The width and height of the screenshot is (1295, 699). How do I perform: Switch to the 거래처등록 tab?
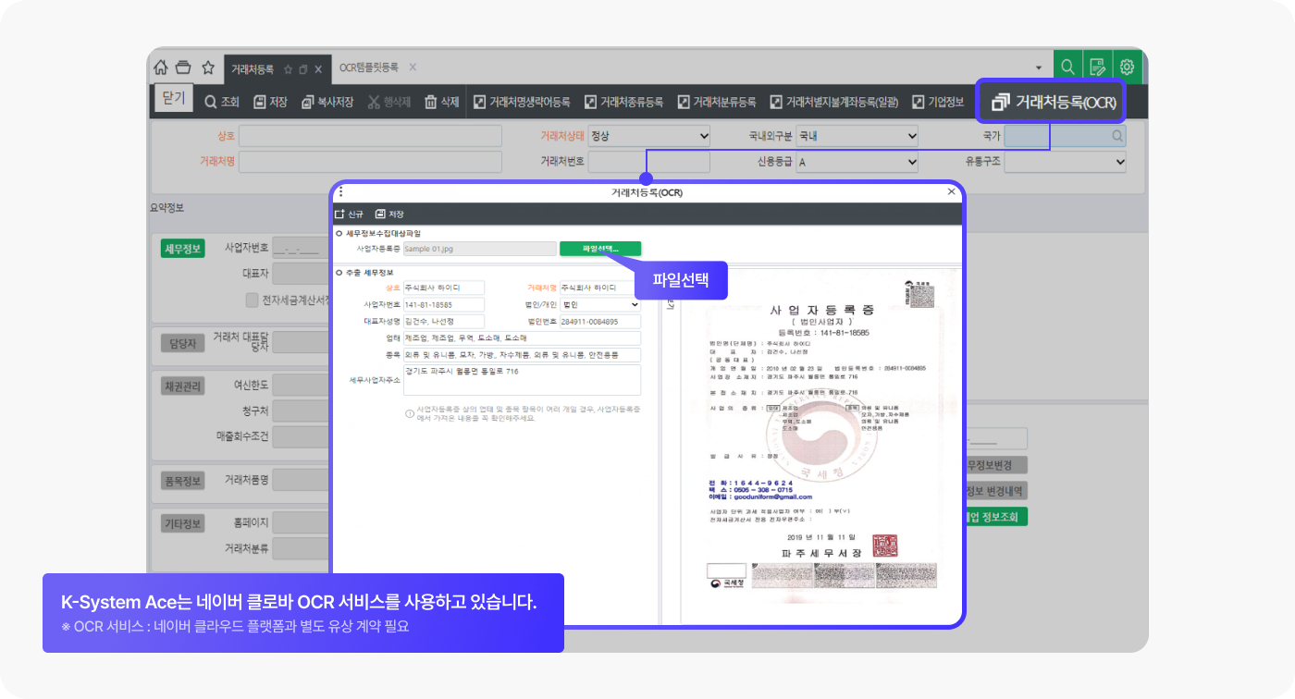[x=252, y=68]
